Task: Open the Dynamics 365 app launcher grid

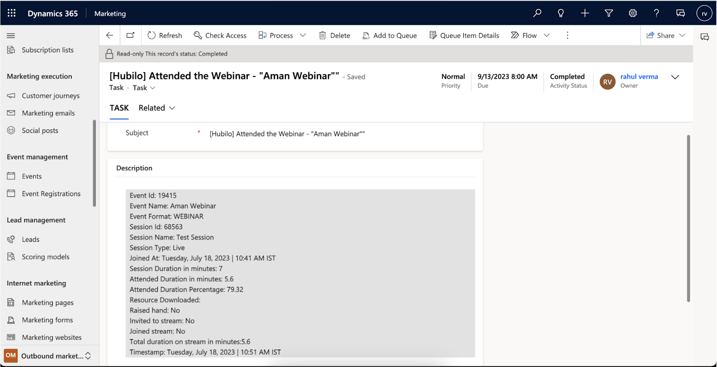Action: 12,13
